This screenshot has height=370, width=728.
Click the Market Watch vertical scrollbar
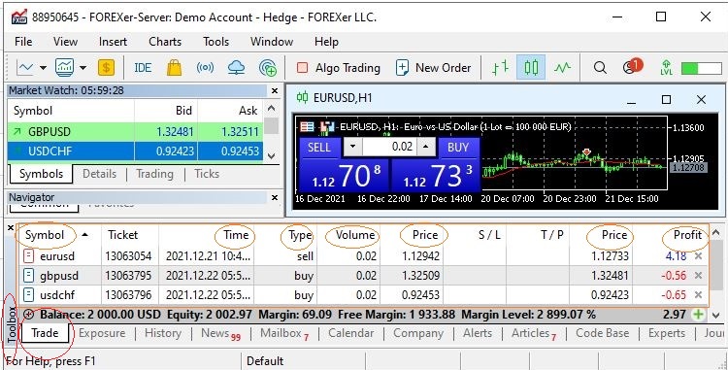coord(272,132)
